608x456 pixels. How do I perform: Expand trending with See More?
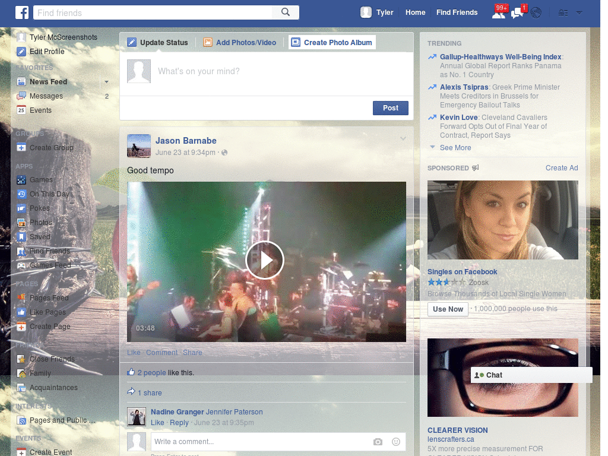tap(455, 148)
